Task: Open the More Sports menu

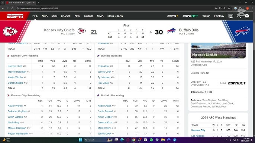Action: [115, 16]
